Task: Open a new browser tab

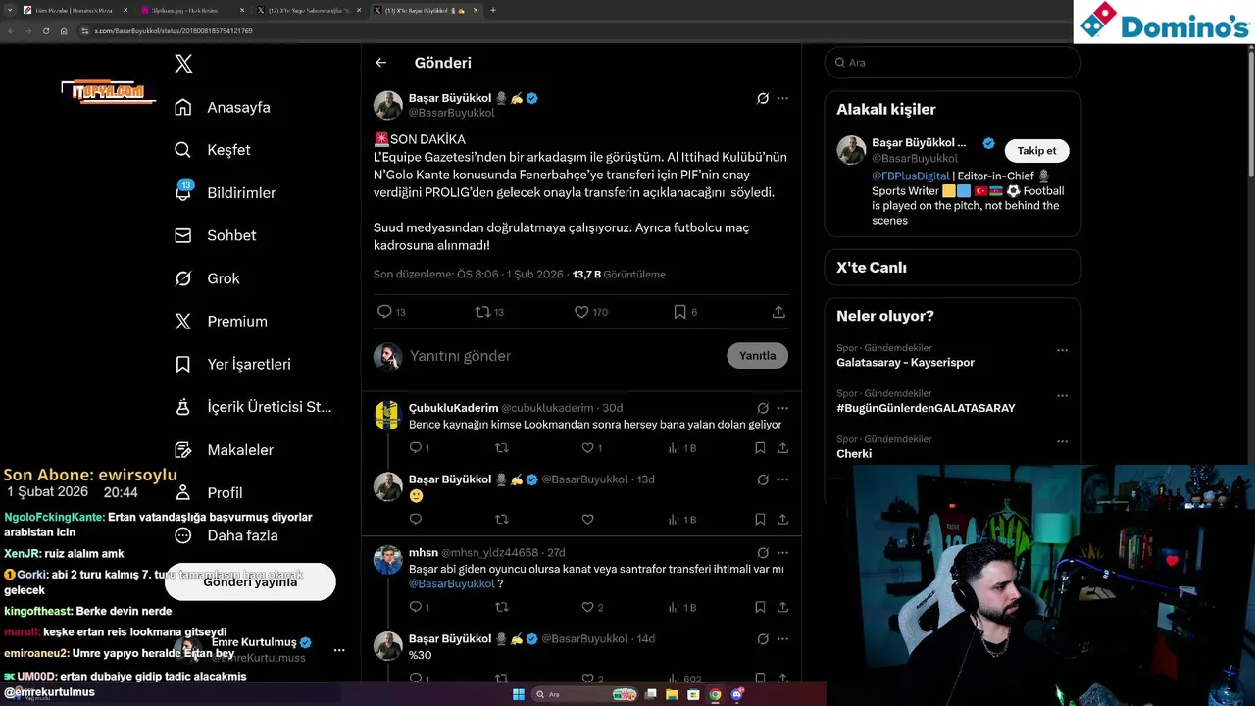Action: pyautogui.click(x=493, y=10)
